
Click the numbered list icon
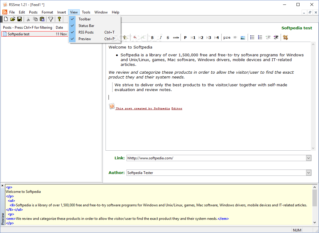tap(260, 37)
